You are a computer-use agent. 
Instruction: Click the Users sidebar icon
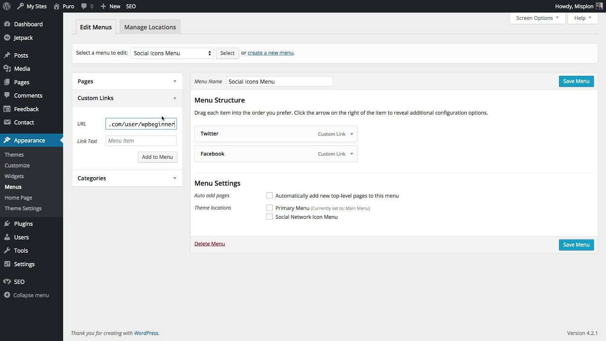click(7, 237)
